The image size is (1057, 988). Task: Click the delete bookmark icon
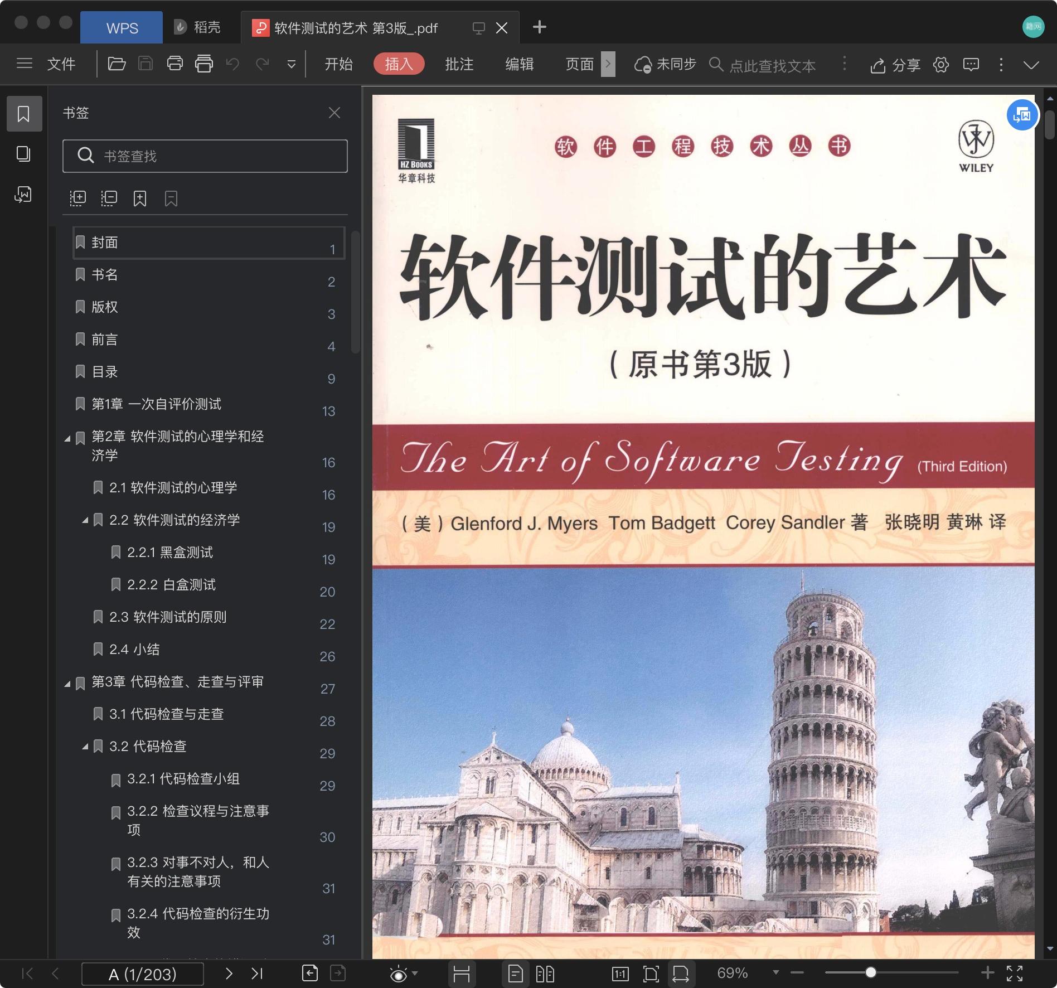pyautogui.click(x=171, y=198)
